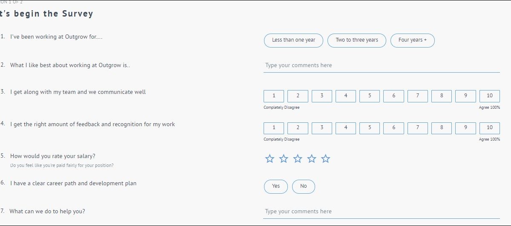Image resolution: width=511 pixels, height=226 pixels.
Task: Choose 1 for team communication rating
Action: click(x=274, y=96)
